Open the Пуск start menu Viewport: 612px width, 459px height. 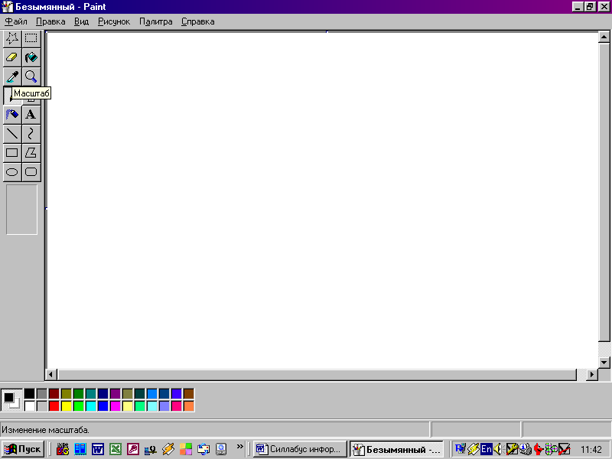click(23, 449)
